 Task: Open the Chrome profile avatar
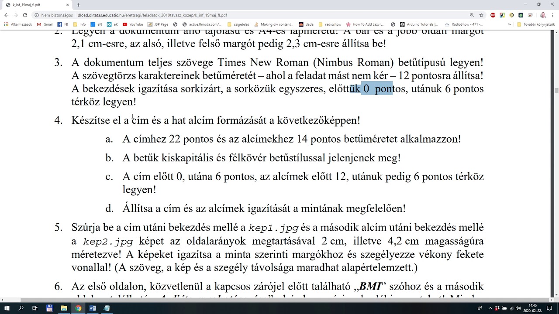pos(543,15)
